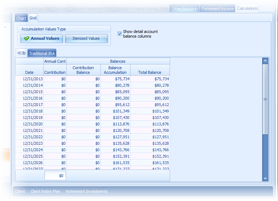Image resolution: width=278 pixels, height=201 pixels.
Task: Click the Client Retire Plan link
Action: tap(45, 191)
